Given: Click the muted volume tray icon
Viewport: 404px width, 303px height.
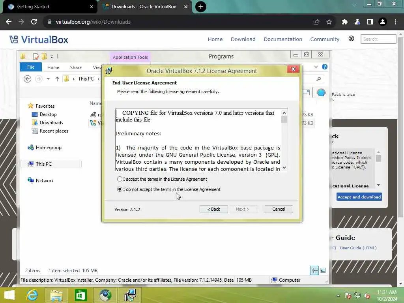Looking at the screenshot, I should coord(367,296).
